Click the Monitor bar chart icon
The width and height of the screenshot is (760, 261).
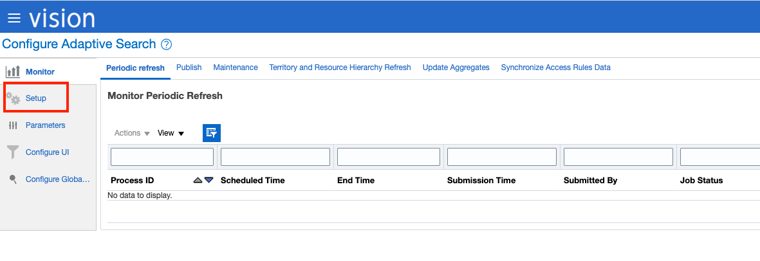pos(13,71)
